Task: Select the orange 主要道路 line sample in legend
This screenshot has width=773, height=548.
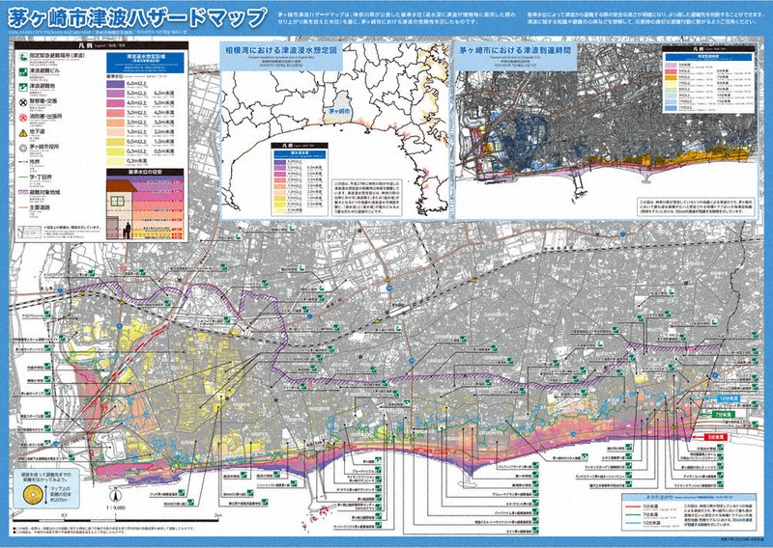Action: tap(22, 207)
